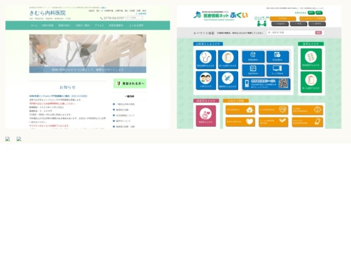Image resolution: width=351 pixels, height=263 pixels.
Task: Click the first broken image icon below thumbnails
Action: coord(8,139)
